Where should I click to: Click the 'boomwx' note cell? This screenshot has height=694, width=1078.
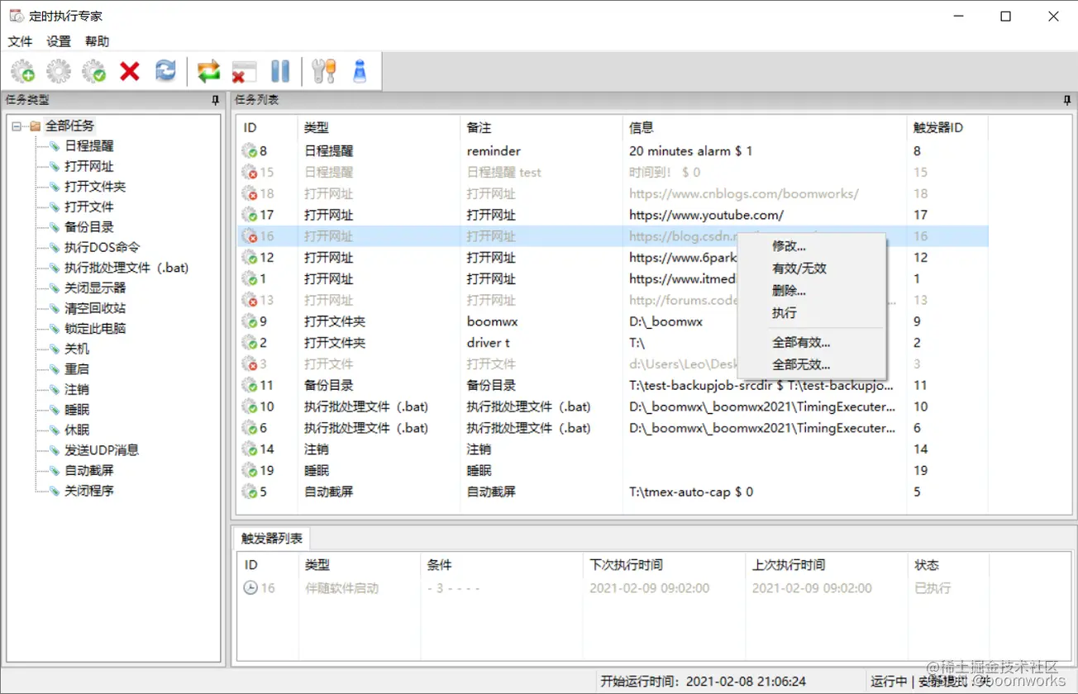pyautogui.click(x=492, y=321)
